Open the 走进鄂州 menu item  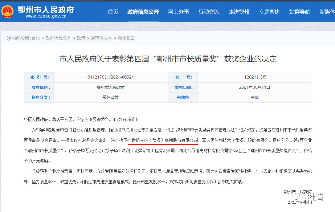[x=239, y=12]
